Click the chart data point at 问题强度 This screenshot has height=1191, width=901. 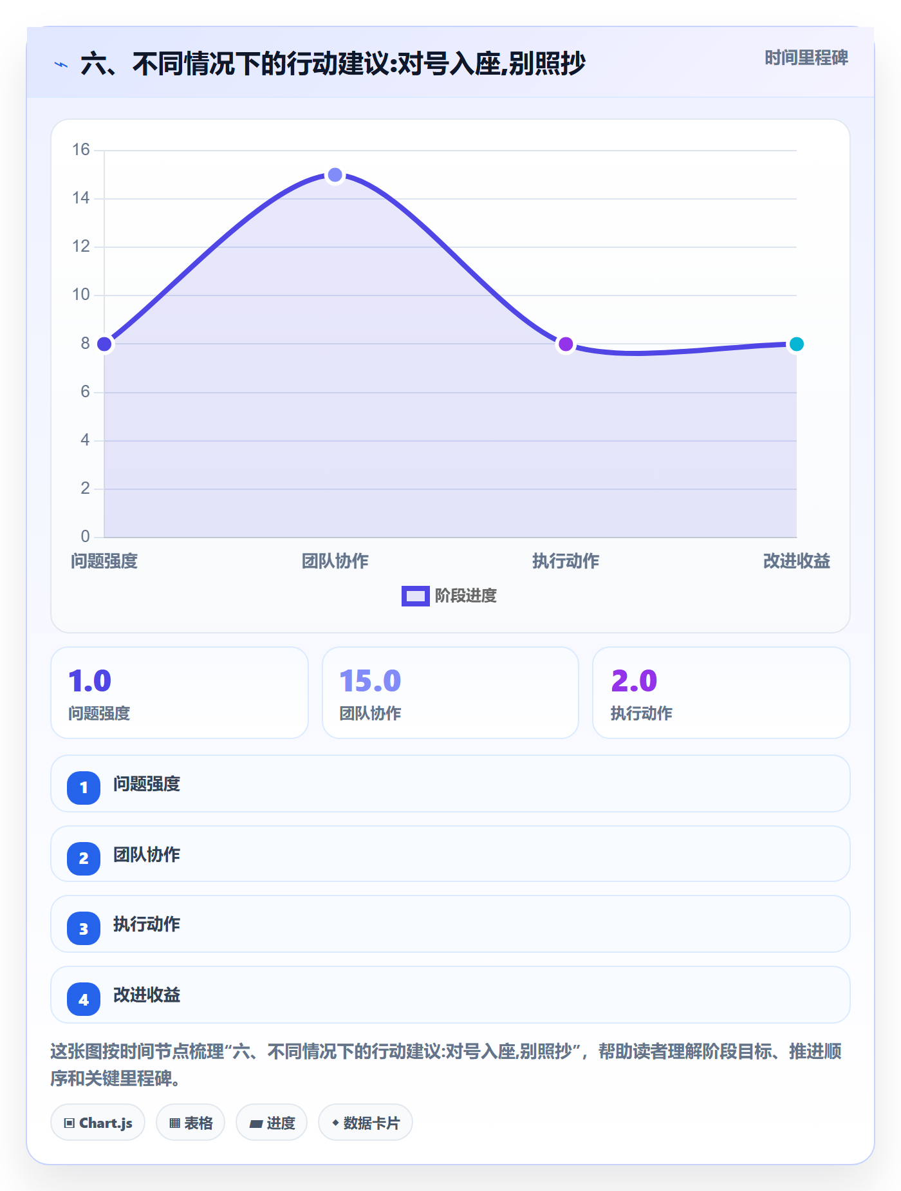coord(104,344)
